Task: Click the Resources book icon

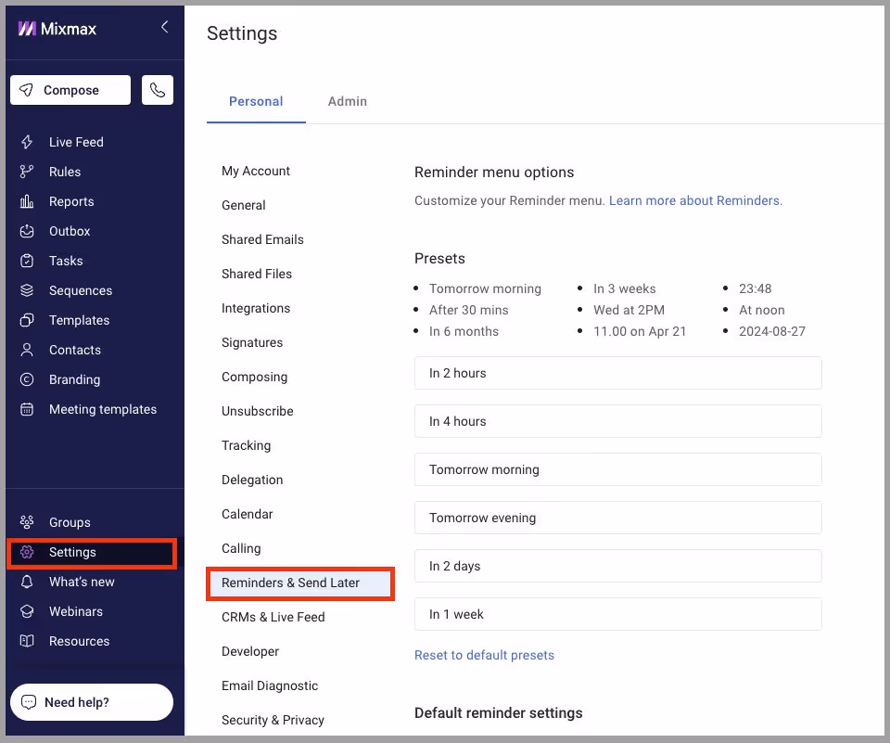Action: [27, 641]
